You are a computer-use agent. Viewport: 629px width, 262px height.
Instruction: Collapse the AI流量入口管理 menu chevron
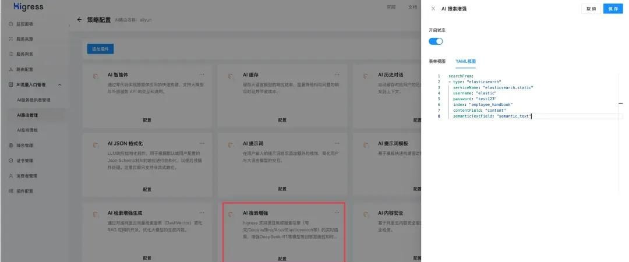pos(60,84)
